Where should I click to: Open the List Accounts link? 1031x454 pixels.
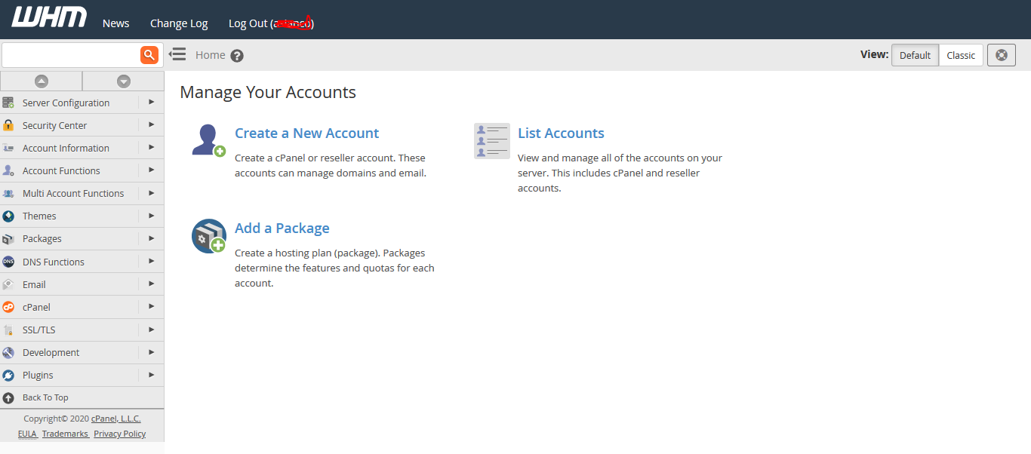click(x=561, y=133)
